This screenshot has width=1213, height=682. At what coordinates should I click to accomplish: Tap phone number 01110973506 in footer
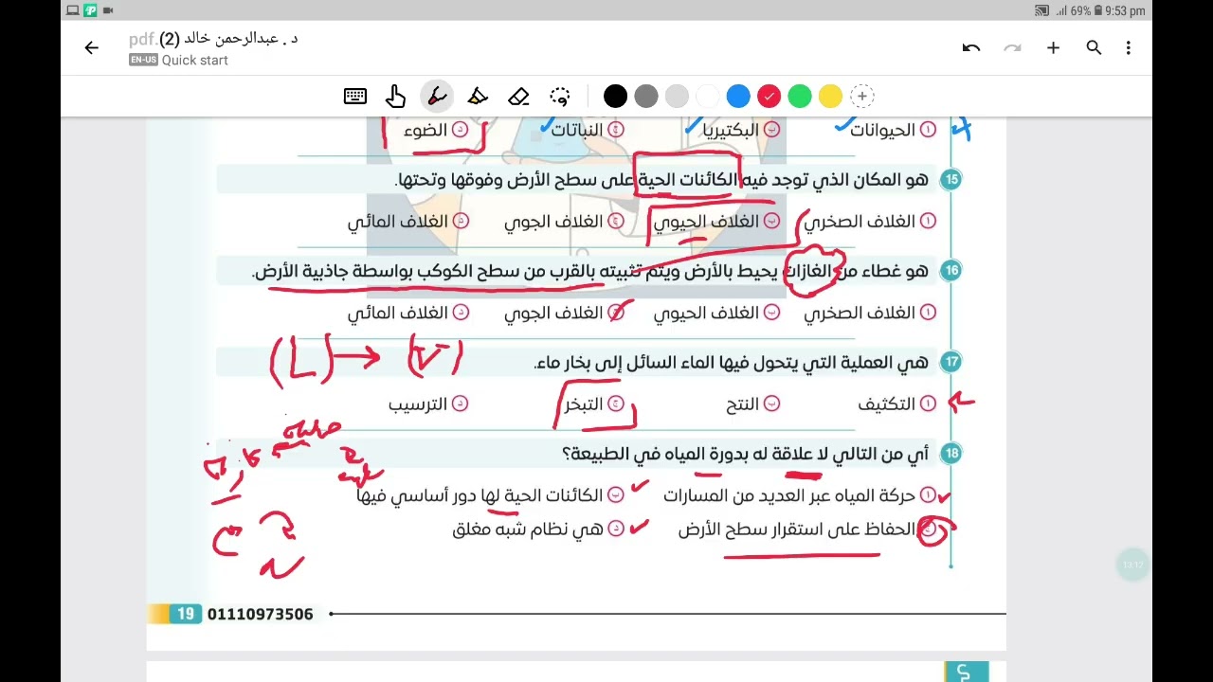tap(260, 614)
